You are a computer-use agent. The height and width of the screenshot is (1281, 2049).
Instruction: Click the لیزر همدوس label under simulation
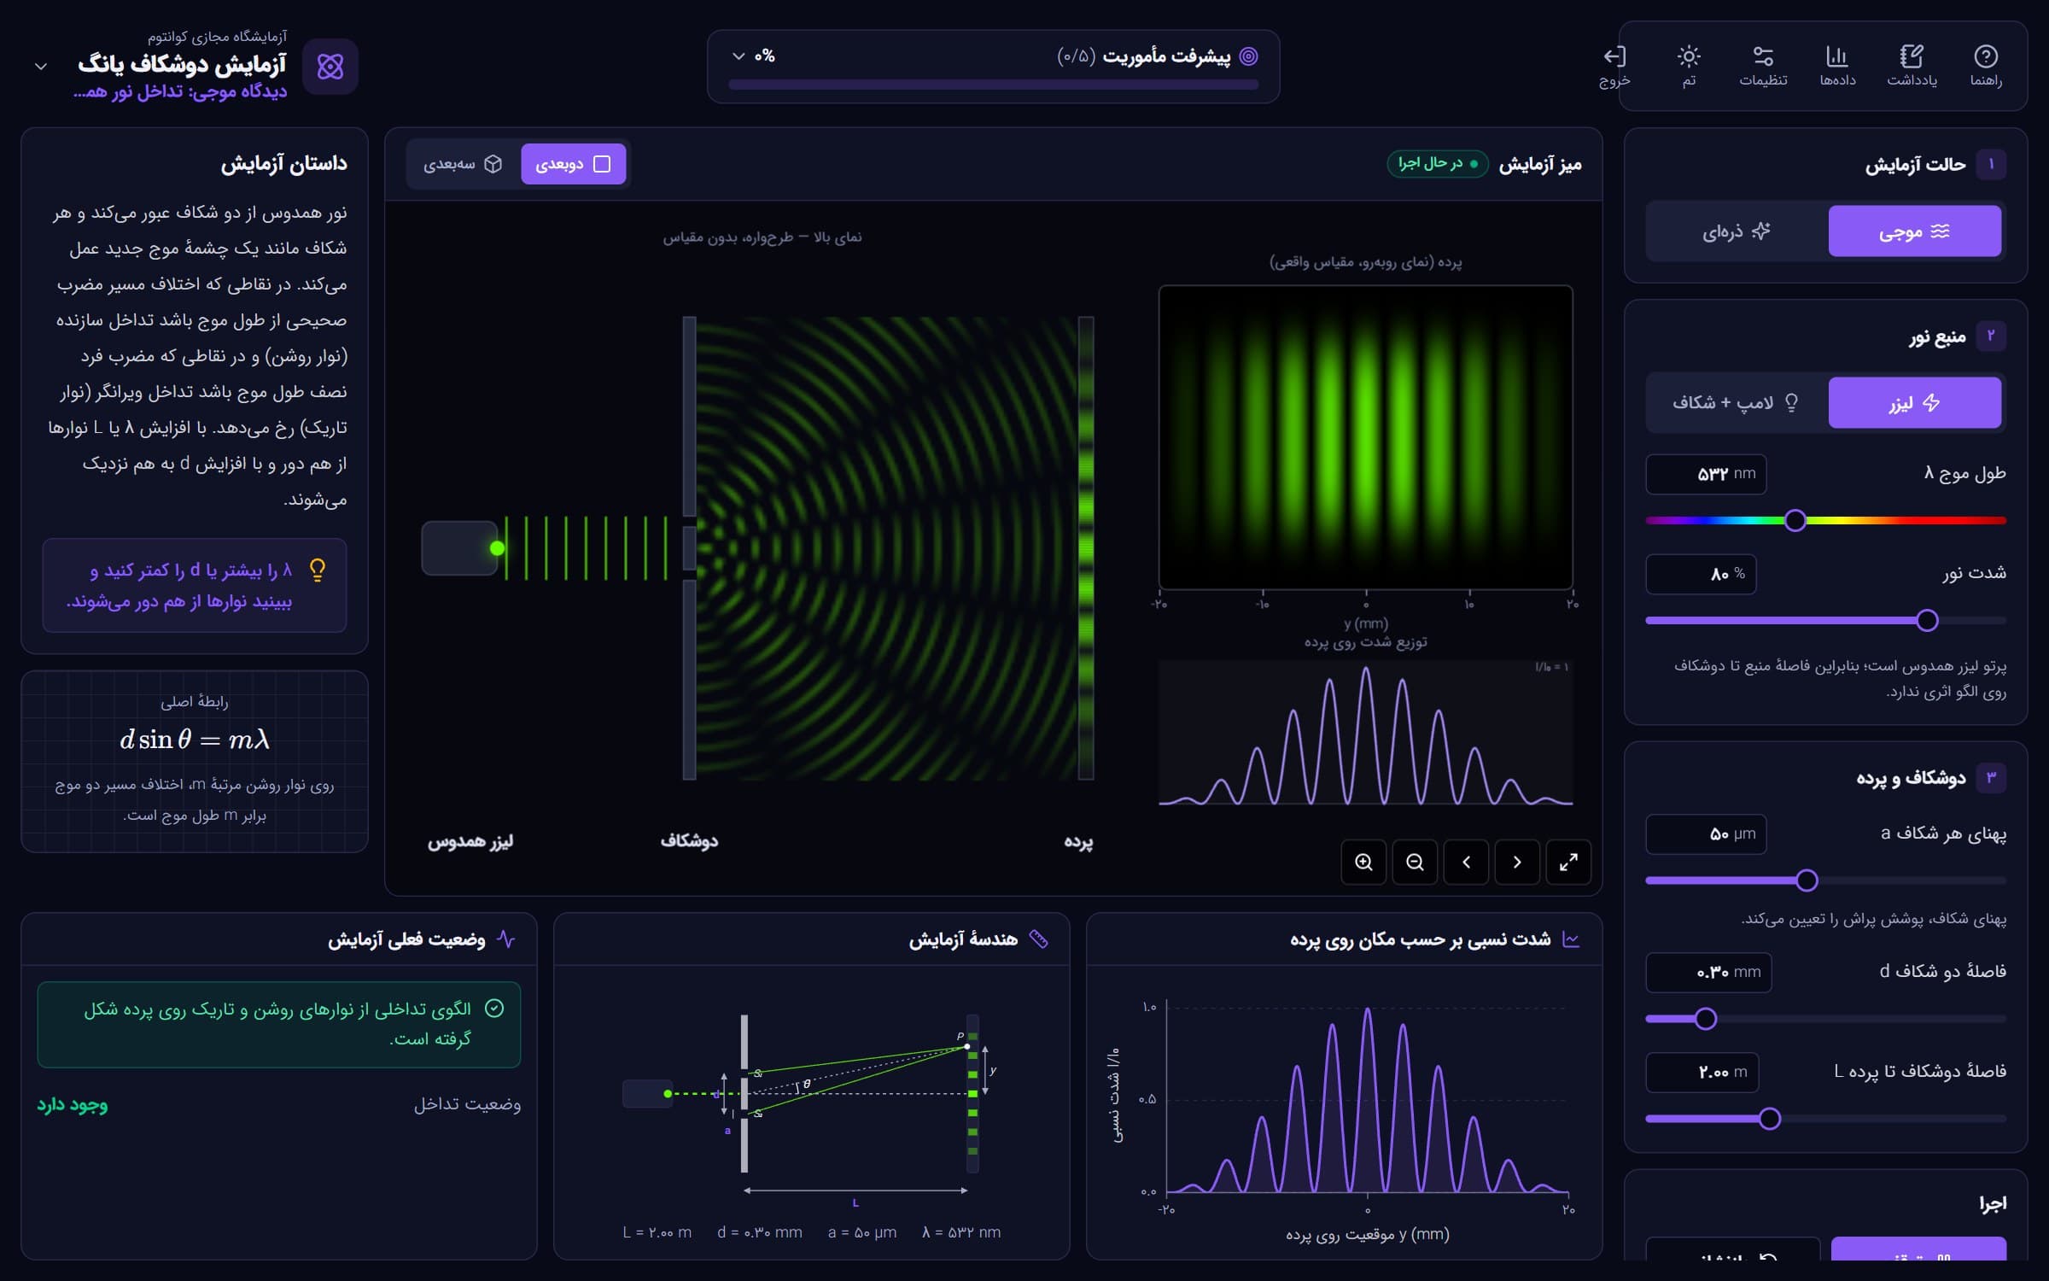pyautogui.click(x=470, y=841)
